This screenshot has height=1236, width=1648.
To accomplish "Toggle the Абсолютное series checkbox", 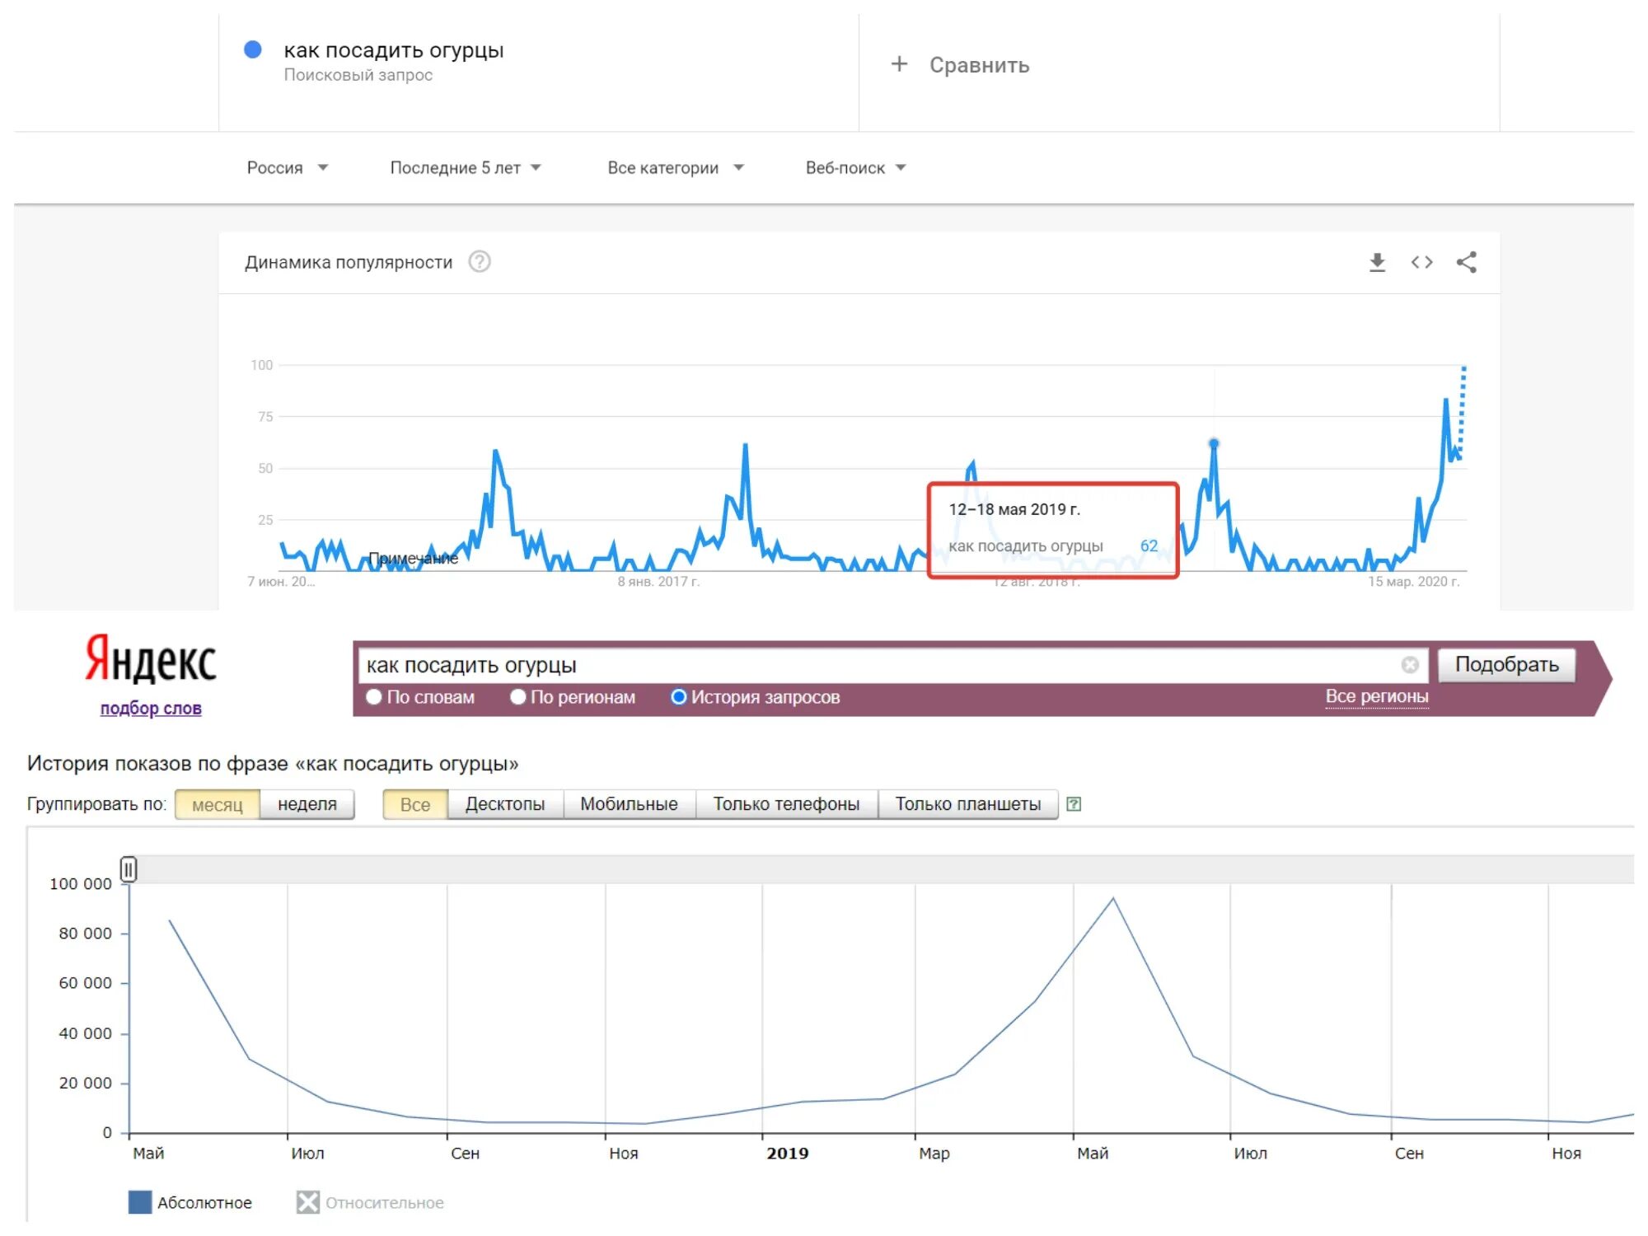I will click(140, 1202).
